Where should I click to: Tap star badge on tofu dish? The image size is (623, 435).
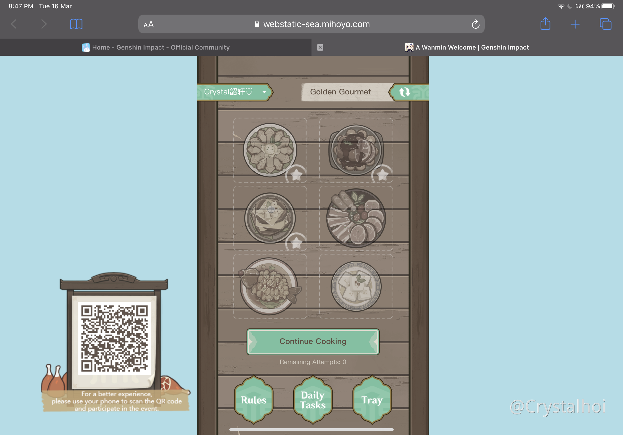(296, 243)
